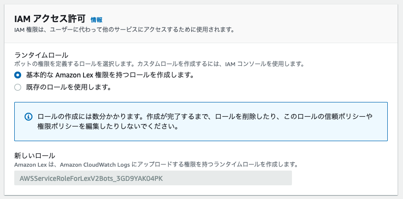Click the AWSServiceRoleForLexV2Bots_3GD9YAK04PK role name field

[x=153, y=178]
